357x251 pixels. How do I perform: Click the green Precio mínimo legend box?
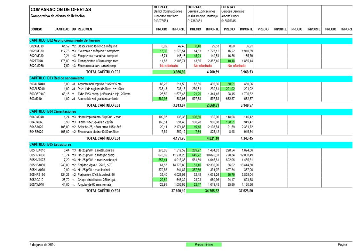point(203,245)
